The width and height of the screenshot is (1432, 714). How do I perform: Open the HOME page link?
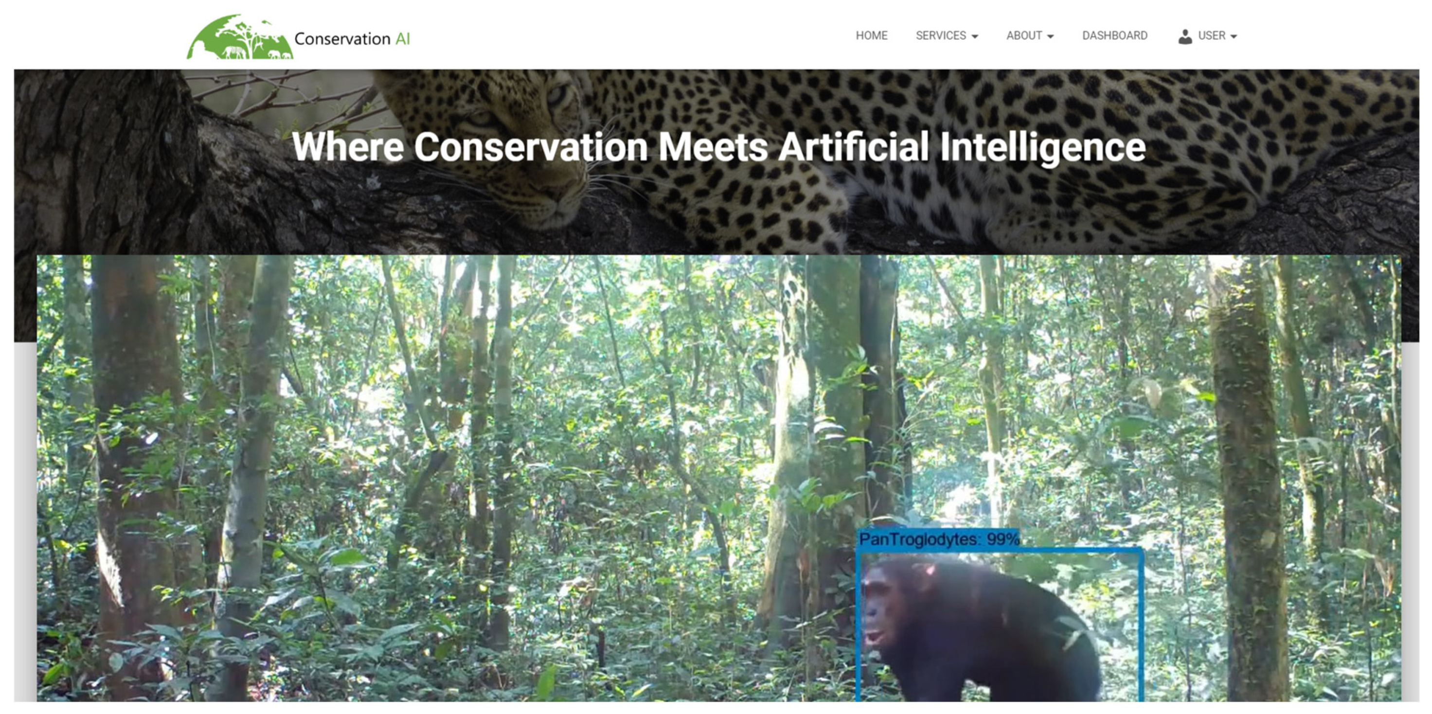[x=871, y=36]
